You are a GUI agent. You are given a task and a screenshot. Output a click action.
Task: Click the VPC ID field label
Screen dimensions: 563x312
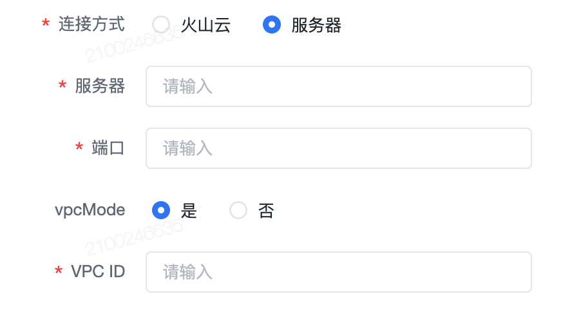[x=98, y=272]
